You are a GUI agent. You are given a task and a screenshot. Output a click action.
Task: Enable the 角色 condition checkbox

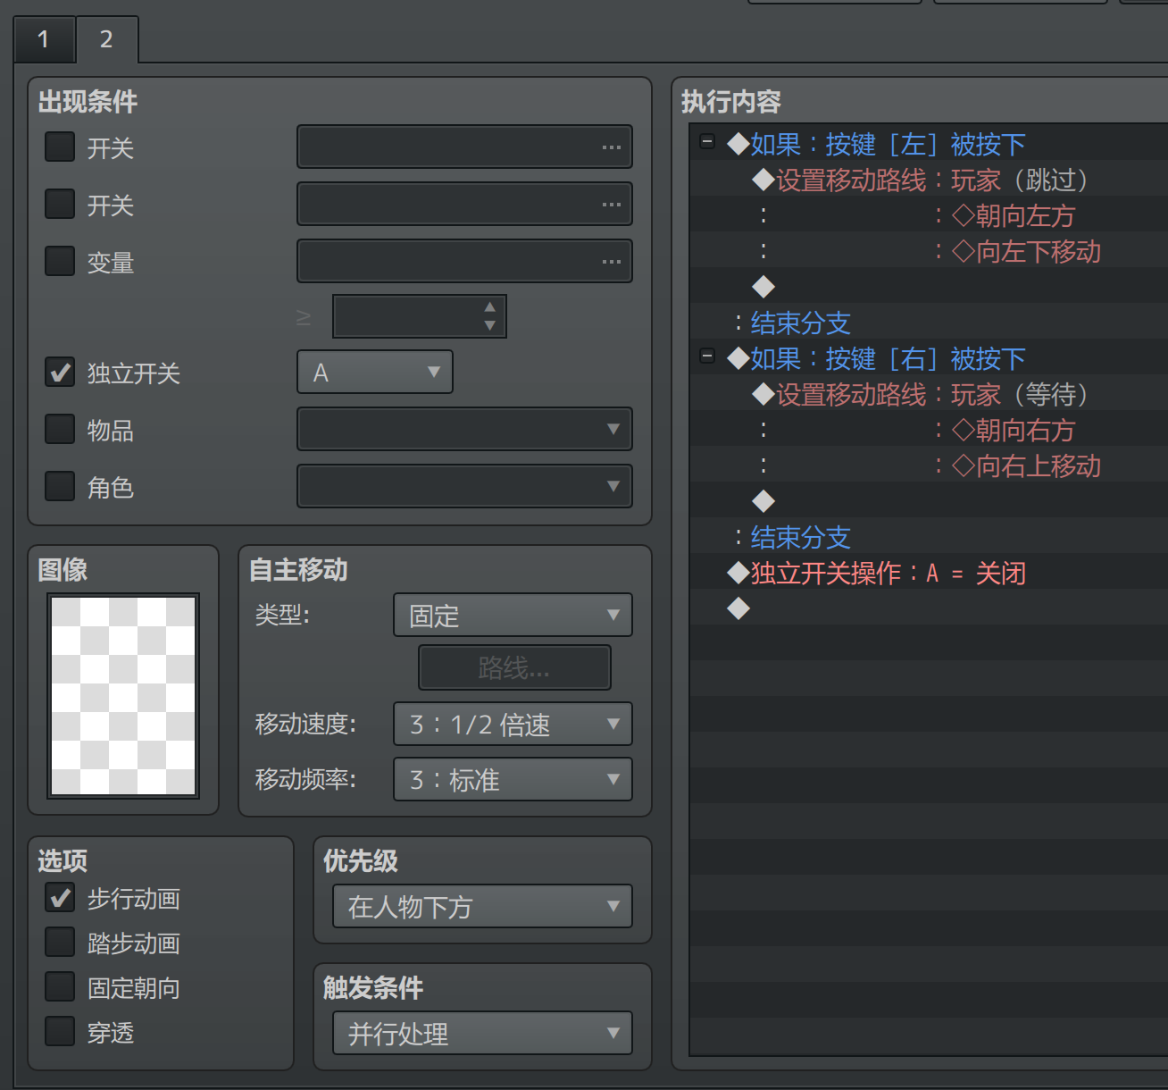tap(60, 486)
